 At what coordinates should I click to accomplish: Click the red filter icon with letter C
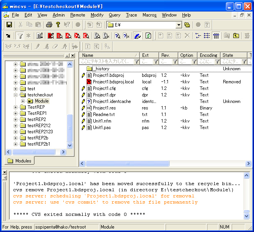[86, 36]
